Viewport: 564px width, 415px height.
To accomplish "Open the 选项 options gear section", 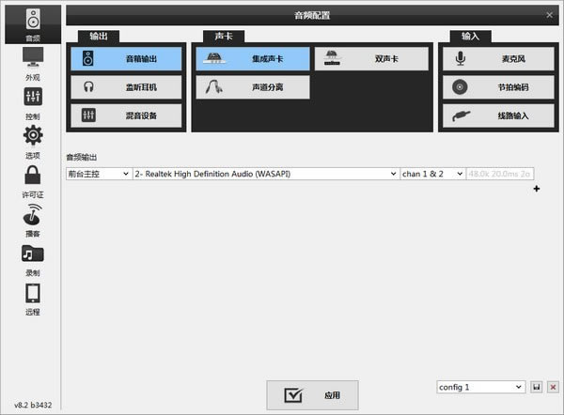I will click(32, 142).
